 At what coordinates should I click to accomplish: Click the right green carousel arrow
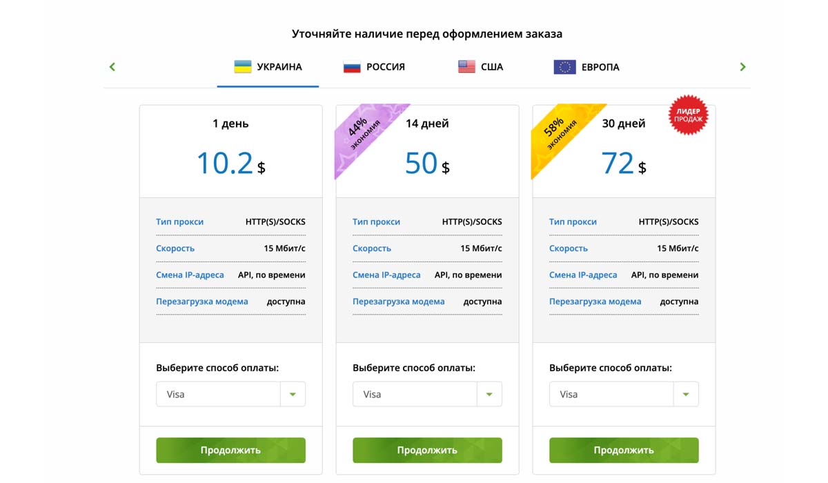tap(742, 67)
